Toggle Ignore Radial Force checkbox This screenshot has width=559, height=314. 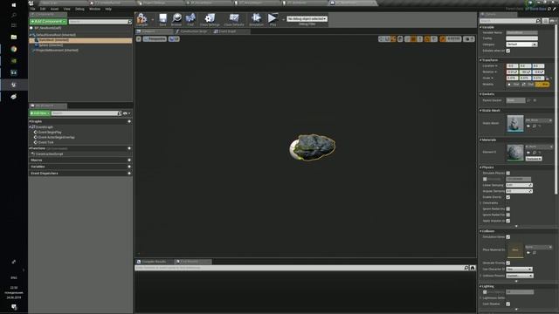(508, 215)
